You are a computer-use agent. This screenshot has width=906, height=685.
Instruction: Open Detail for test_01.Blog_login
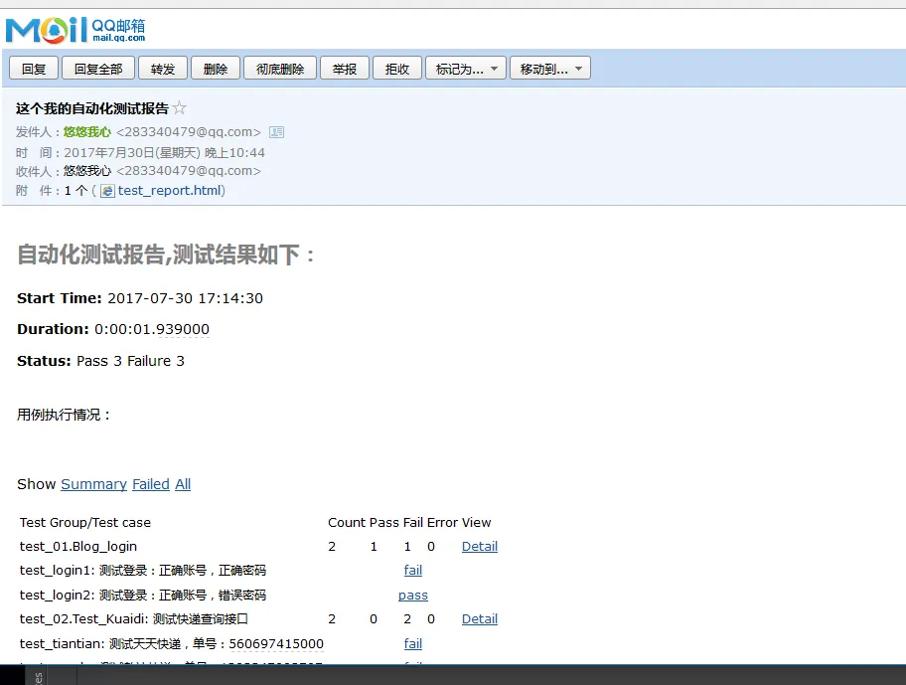[480, 546]
